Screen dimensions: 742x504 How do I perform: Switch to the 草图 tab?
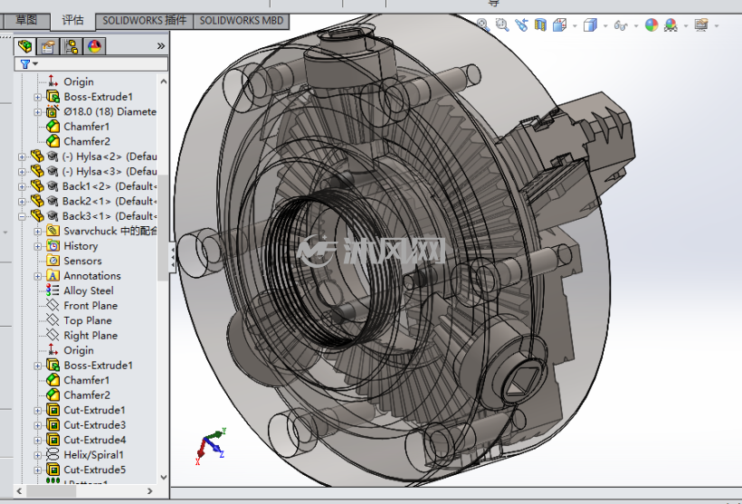point(26,20)
